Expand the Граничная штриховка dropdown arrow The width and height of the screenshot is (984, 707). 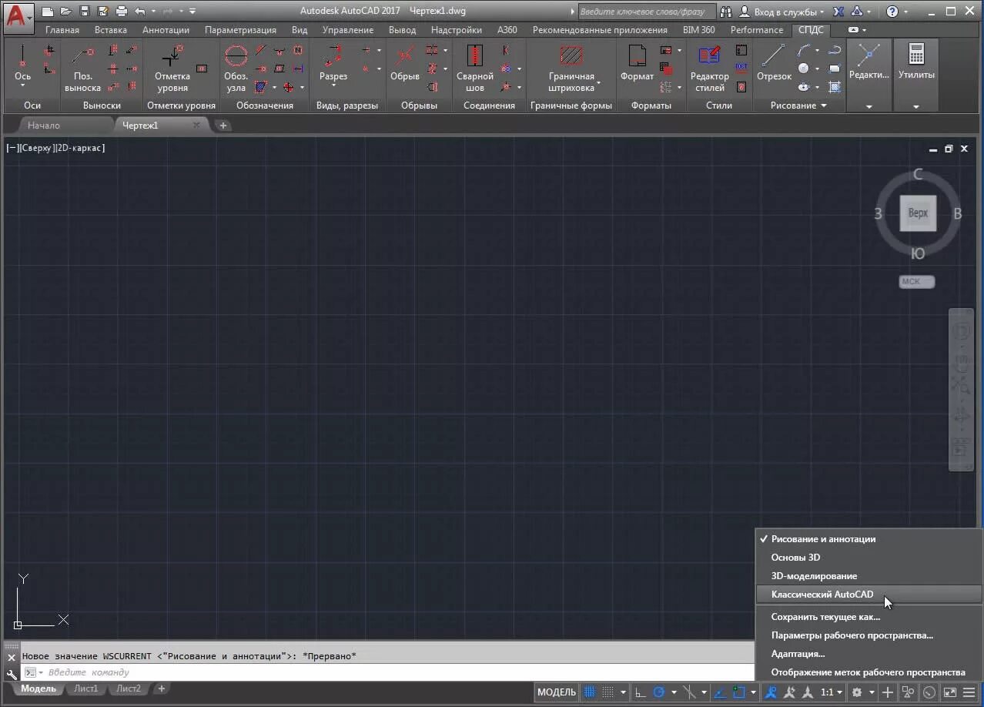599,83
